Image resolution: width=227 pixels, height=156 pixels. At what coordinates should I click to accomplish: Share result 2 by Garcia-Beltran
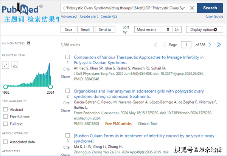(x=65, y=110)
